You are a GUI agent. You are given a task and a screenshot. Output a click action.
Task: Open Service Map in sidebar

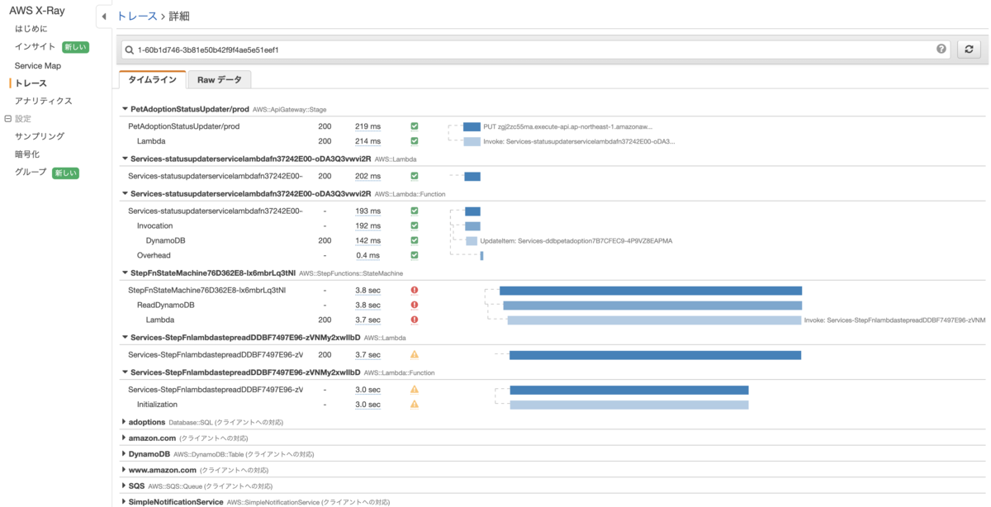tap(38, 65)
